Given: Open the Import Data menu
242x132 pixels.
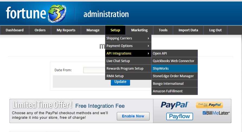Looking at the screenshot, I should coord(188,30).
